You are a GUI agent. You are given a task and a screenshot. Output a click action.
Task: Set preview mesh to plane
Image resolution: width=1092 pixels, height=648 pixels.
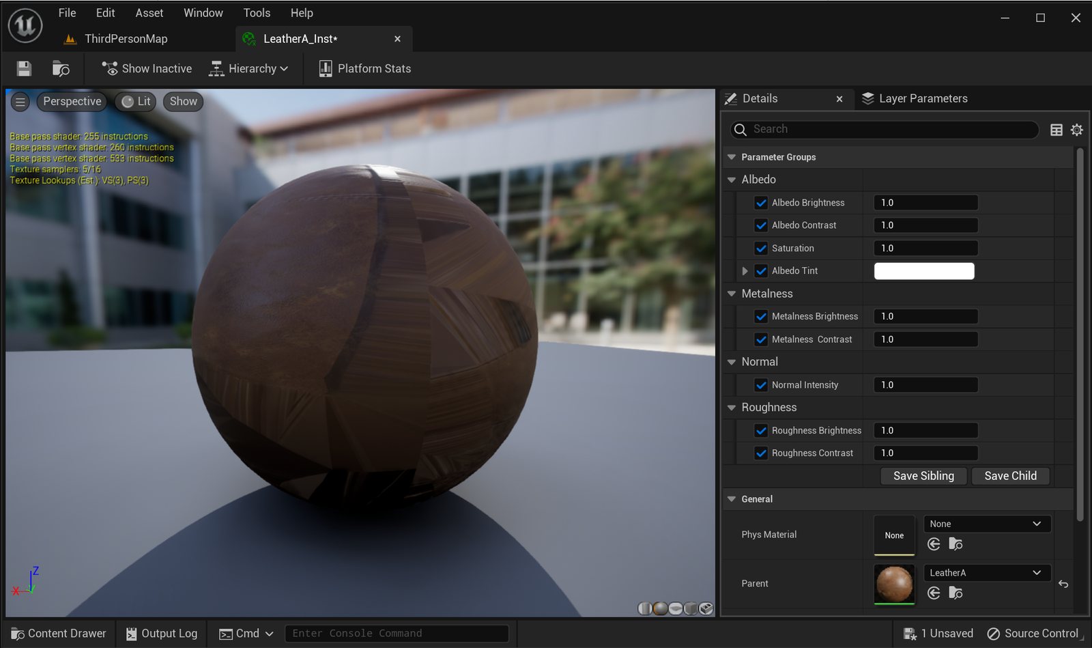pos(676,608)
